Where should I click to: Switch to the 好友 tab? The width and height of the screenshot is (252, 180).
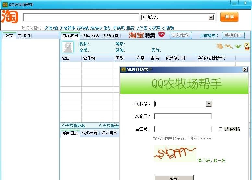[9, 36]
